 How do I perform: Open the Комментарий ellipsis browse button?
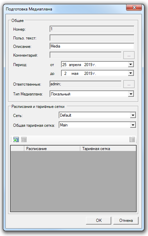coord(129,55)
